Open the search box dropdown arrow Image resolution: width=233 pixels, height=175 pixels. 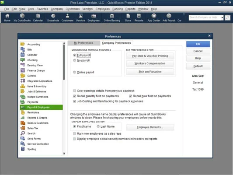[x=222, y=17]
